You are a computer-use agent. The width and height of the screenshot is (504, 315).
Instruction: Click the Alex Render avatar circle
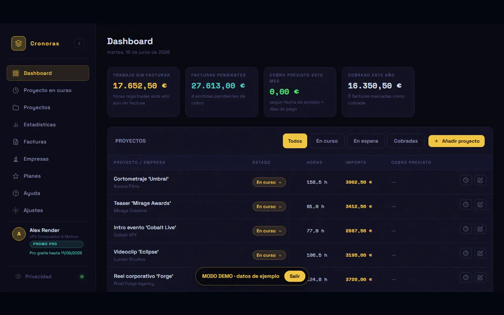pyautogui.click(x=19, y=234)
